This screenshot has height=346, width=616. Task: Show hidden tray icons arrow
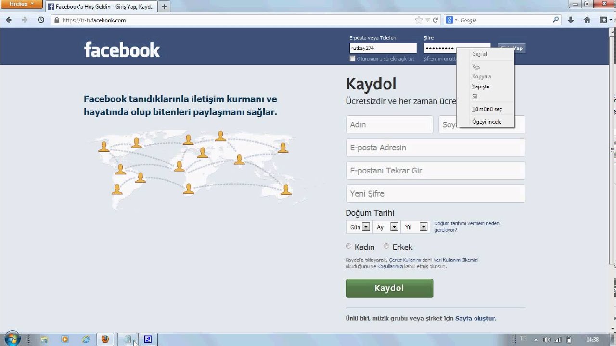(x=536, y=340)
